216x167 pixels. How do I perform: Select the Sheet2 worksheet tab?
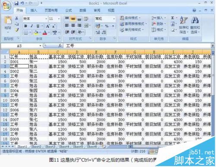click(x=36, y=147)
